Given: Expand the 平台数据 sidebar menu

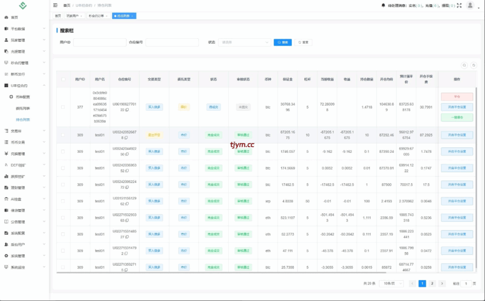Looking at the screenshot, I should [25, 29].
